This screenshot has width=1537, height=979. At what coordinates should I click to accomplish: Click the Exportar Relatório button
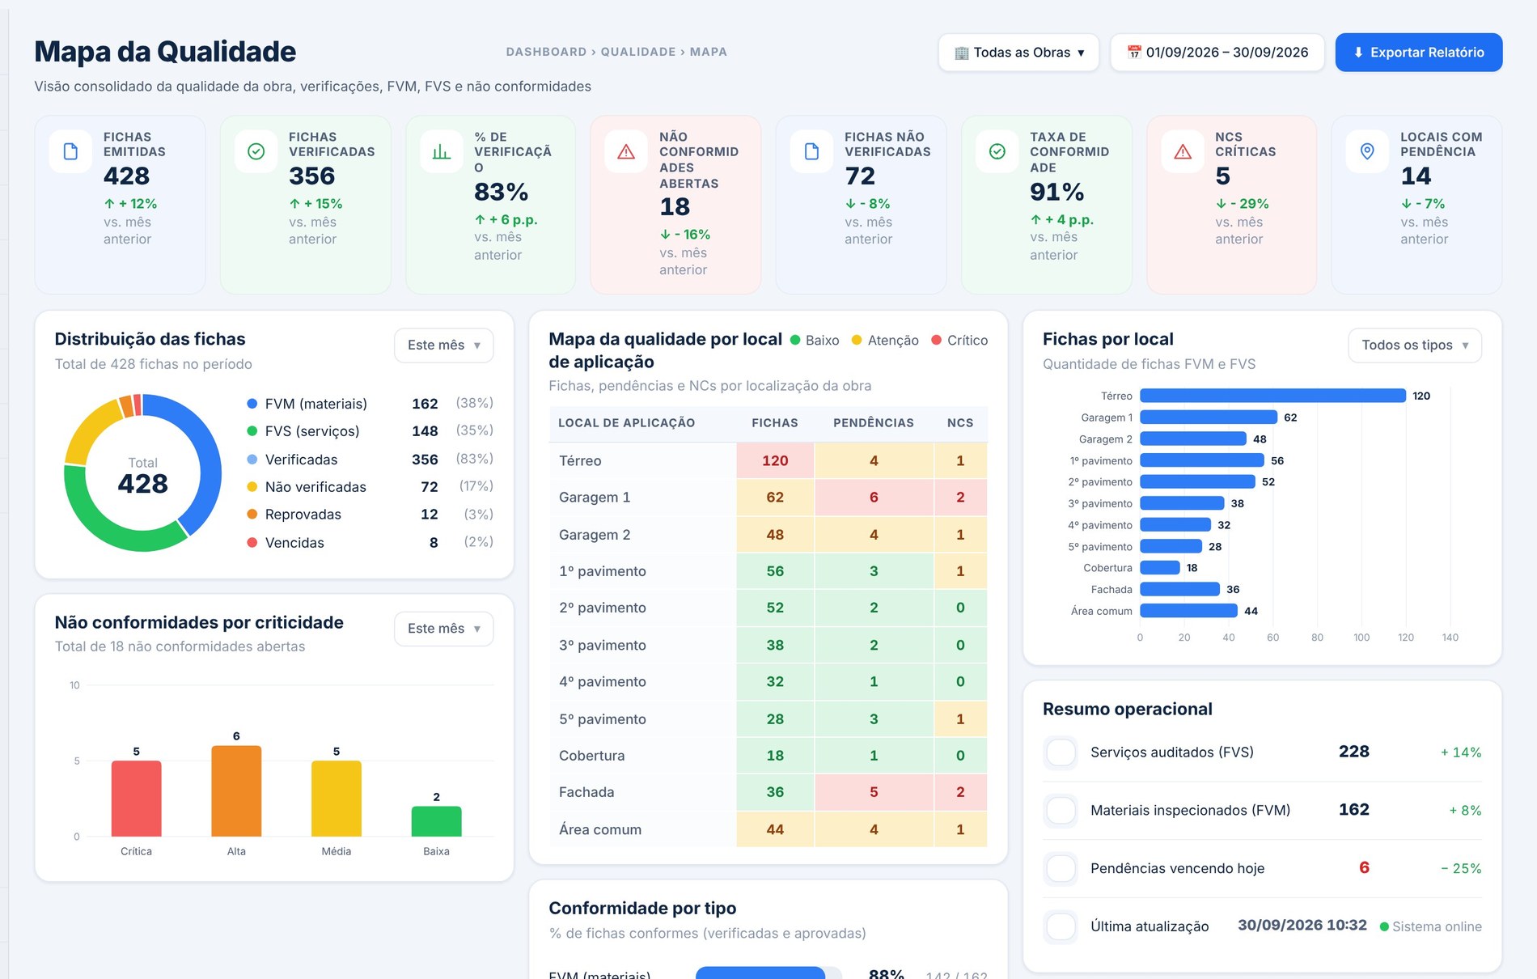(x=1418, y=53)
